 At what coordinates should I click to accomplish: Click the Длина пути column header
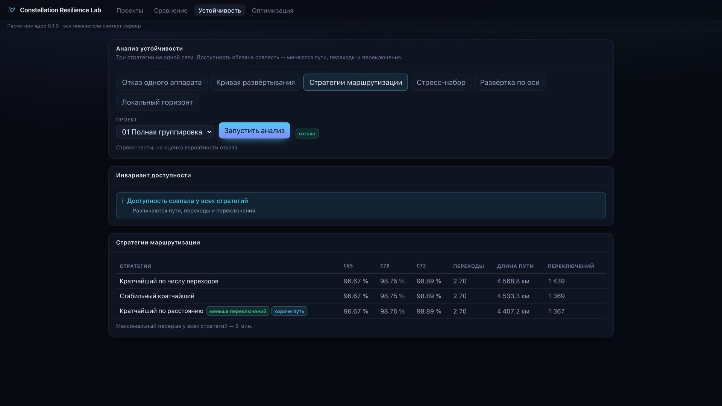[515, 266]
